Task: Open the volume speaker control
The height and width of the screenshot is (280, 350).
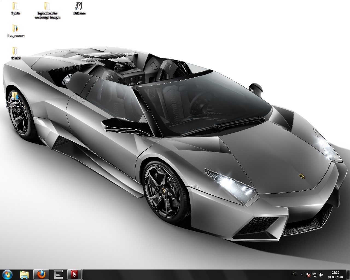Action: (x=321, y=275)
